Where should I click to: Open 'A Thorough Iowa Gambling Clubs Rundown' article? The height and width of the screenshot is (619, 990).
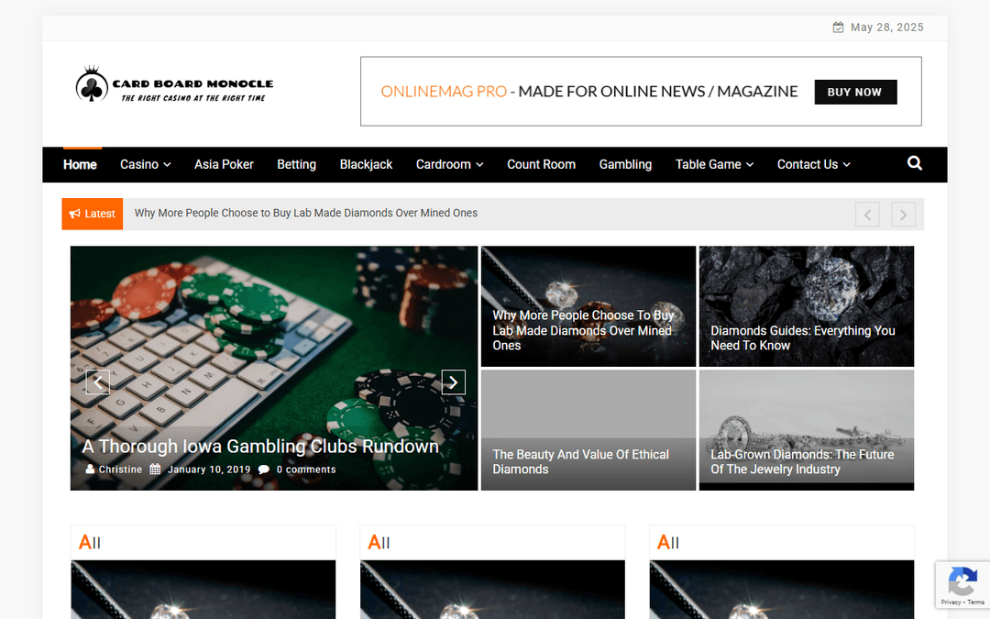260,447
